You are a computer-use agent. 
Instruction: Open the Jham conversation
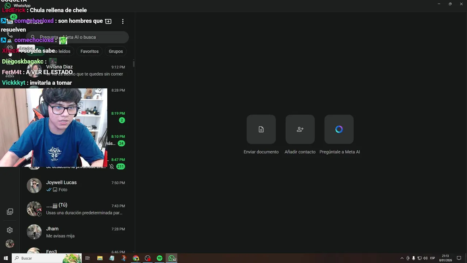coord(76,232)
